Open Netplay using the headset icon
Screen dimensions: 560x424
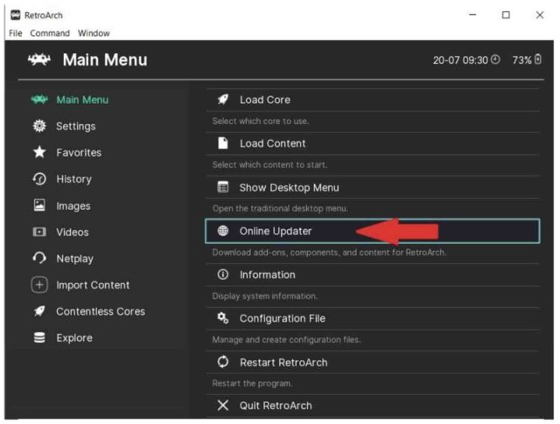point(38,259)
